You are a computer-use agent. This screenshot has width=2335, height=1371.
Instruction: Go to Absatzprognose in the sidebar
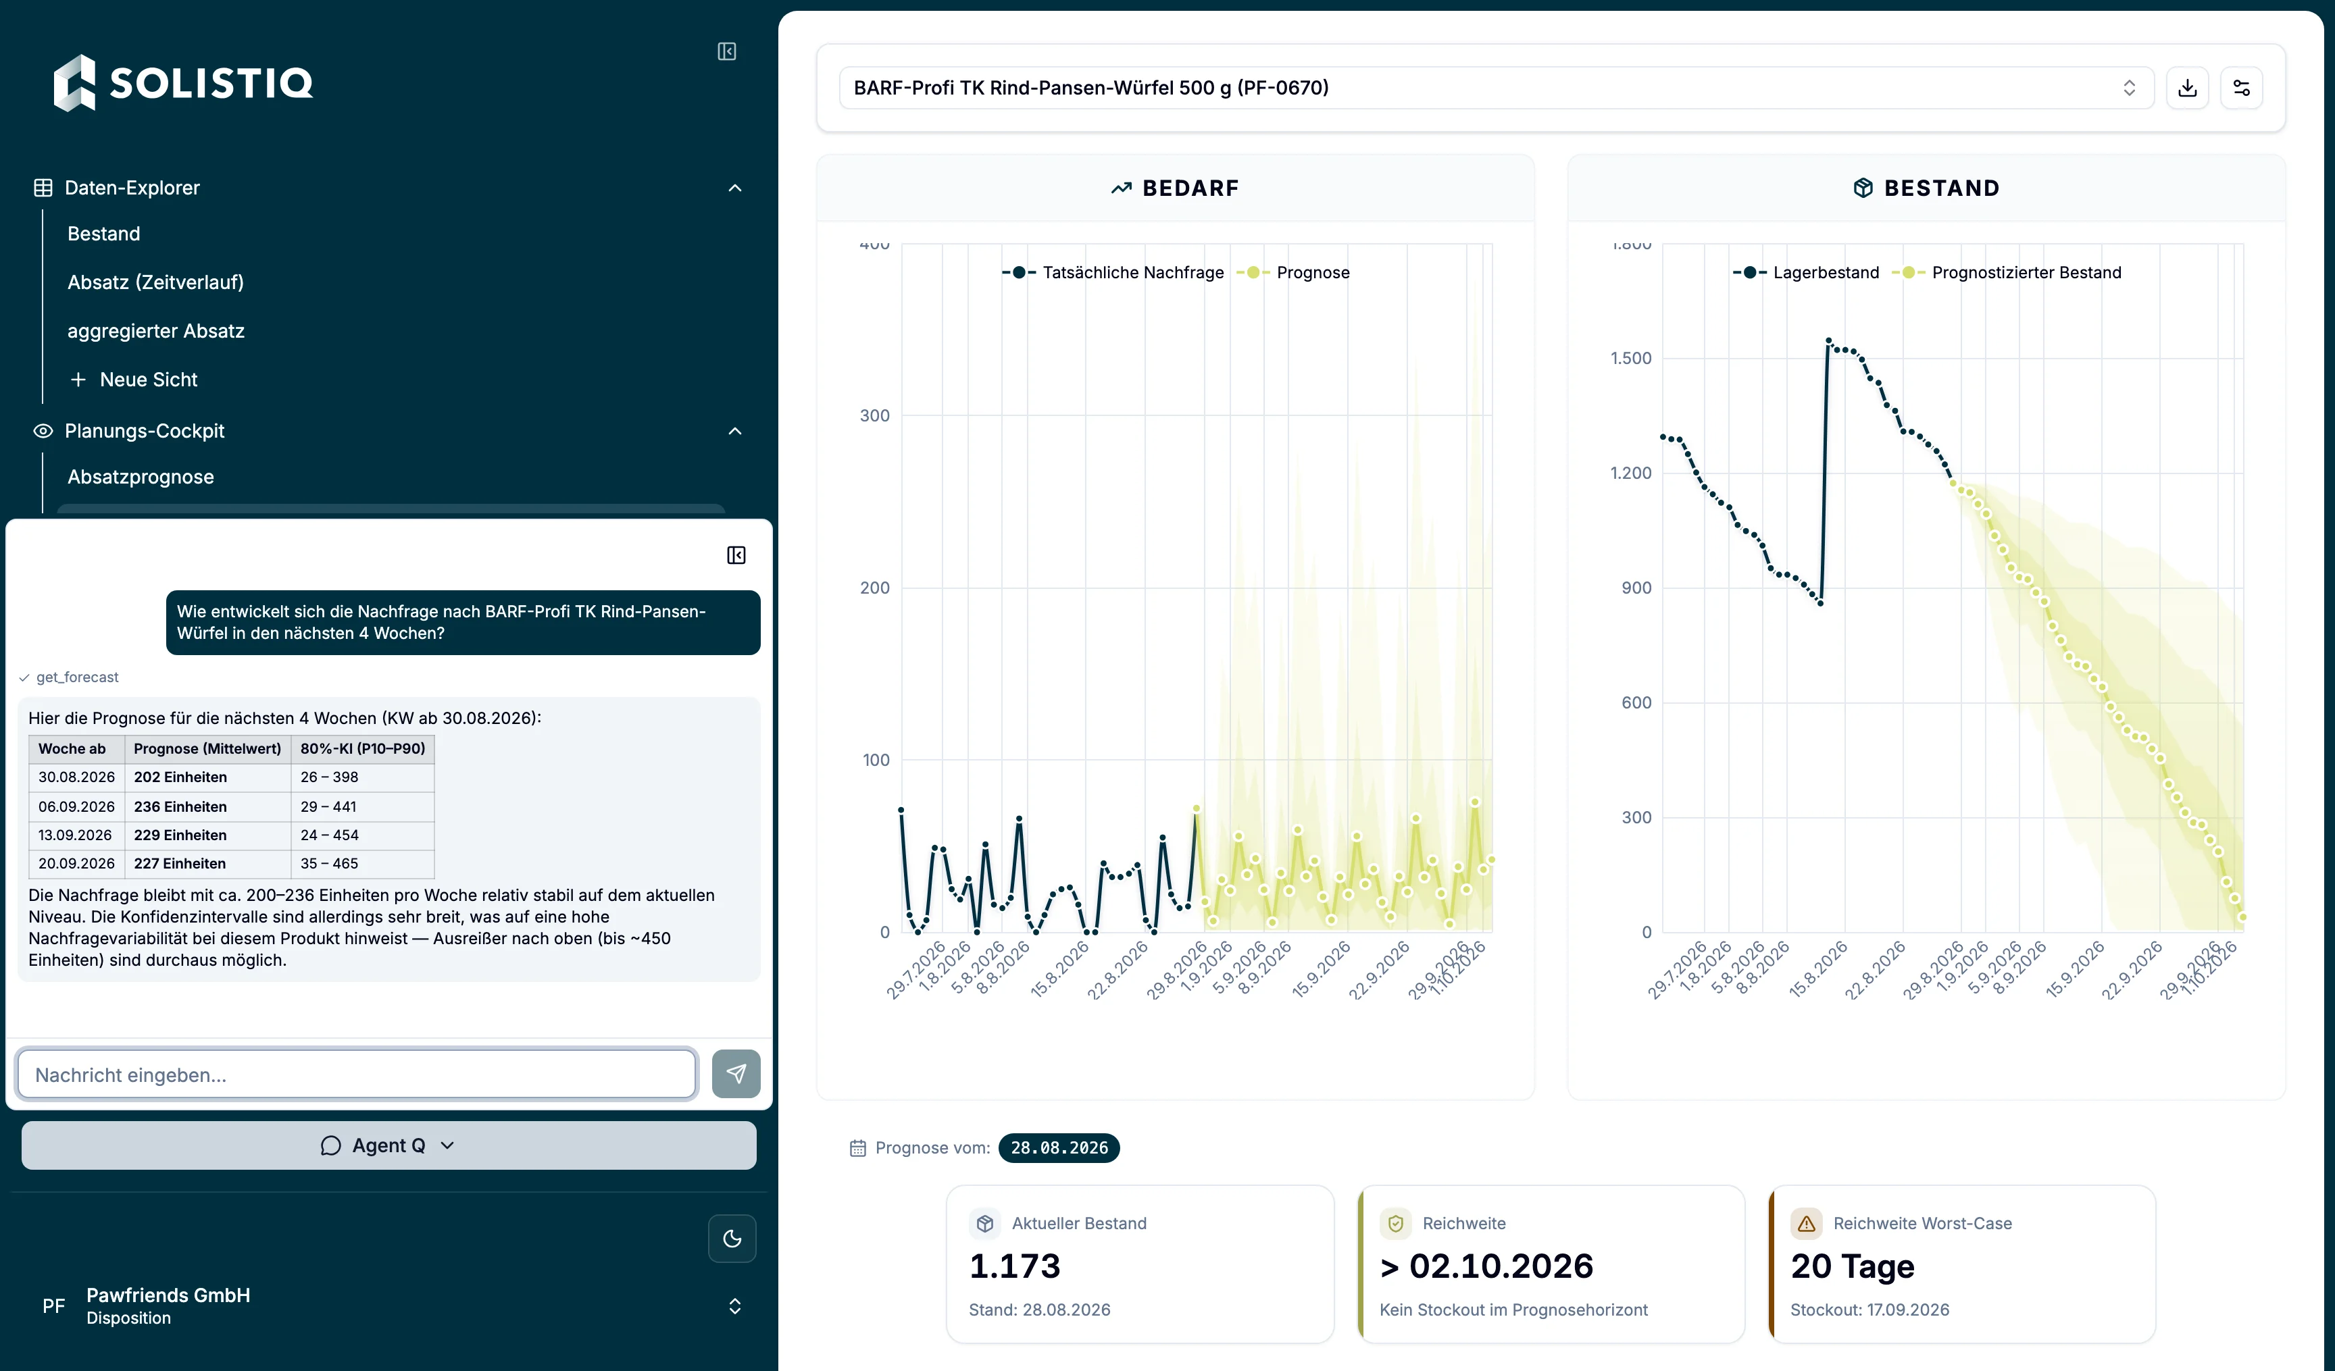point(141,477)
